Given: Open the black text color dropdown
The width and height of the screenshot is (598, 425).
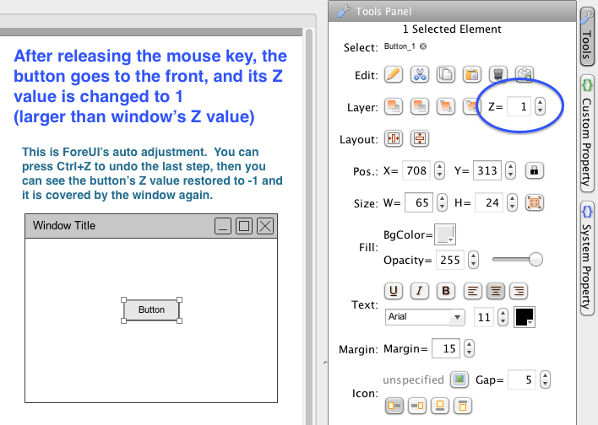Looking at the screenshot, I should [x=525, y=317].
